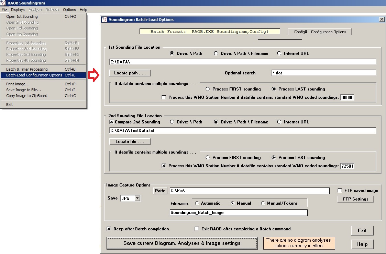Enable FTP saved image checkbox
Image resolution: width=386 pixels, height=254 pixels.
click(340, 191)
